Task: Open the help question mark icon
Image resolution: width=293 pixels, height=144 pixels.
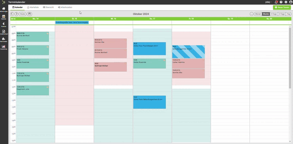Action: click(x=281, y=2)
